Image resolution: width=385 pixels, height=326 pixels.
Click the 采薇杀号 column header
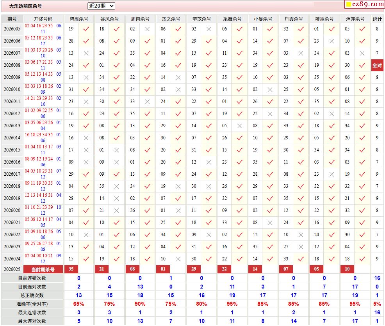232,19
